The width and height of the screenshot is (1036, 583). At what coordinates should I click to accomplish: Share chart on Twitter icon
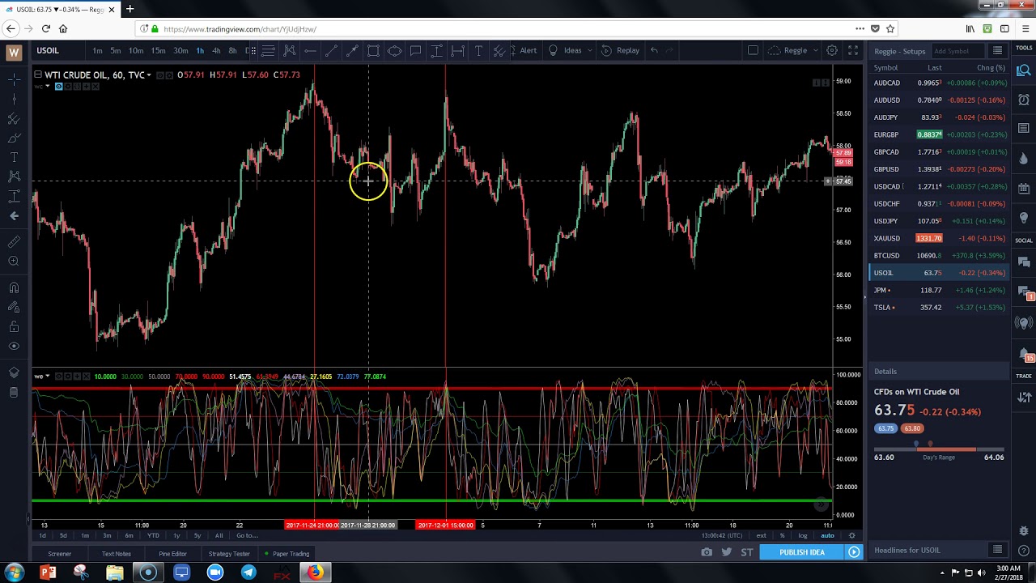pyautogui.click(x=726, y=552)
